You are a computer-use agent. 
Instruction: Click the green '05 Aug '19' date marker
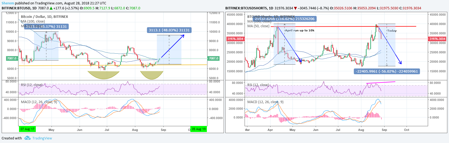click(199, 129)
